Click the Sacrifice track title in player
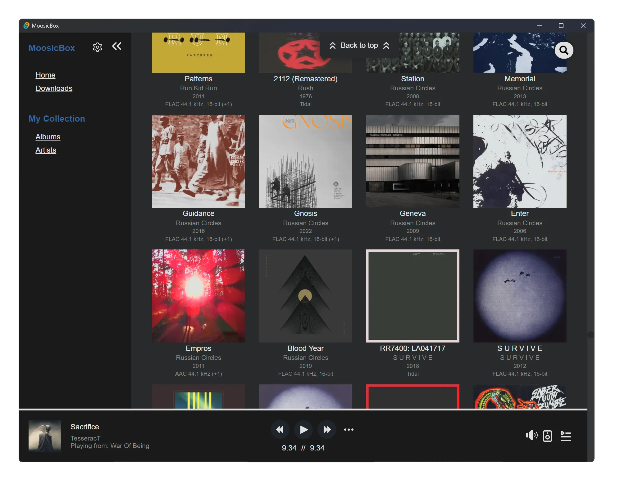 coord(84,427)
